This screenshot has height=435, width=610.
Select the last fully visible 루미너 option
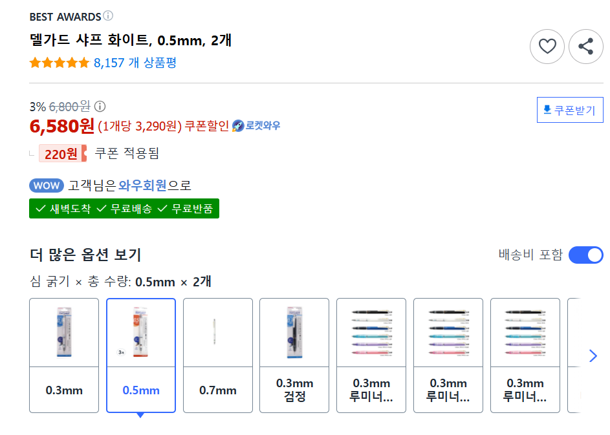[525, 355]
